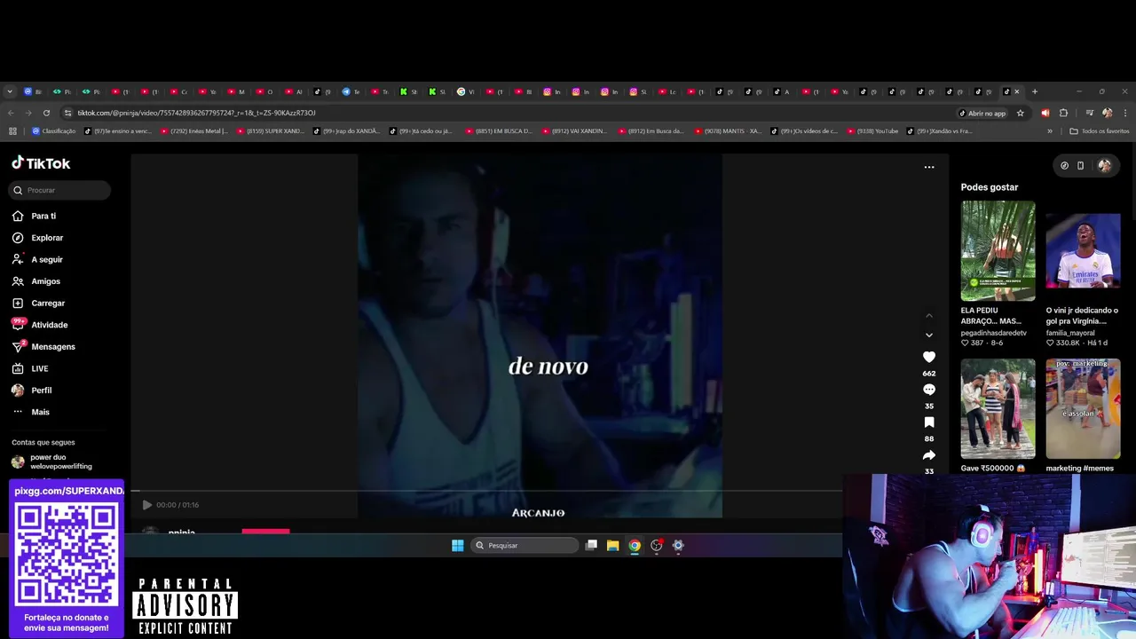
Task: Open the marketing #memes video thumbnail
Action: [1083, 408]
